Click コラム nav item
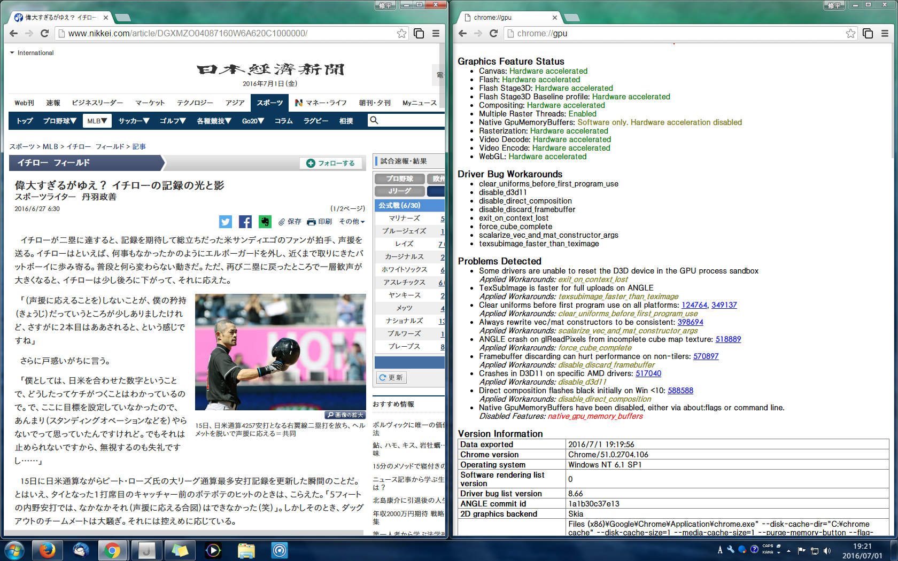Screen dimensions: 898x561 [x=284, y=121]
